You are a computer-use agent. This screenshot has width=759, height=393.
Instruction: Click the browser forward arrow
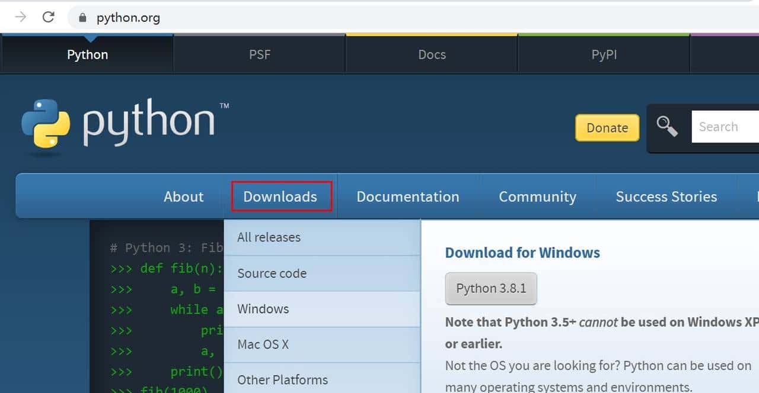[21, 17]
